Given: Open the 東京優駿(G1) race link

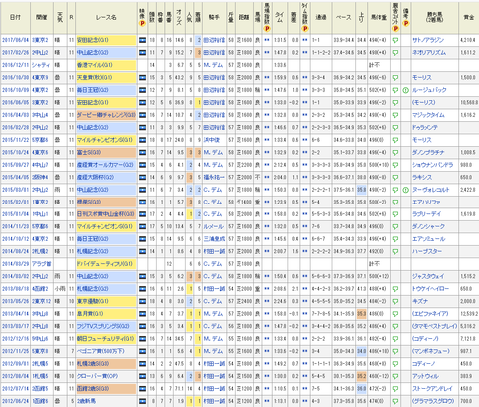Looking at the screenshot, I should click(x=93, y=301).
